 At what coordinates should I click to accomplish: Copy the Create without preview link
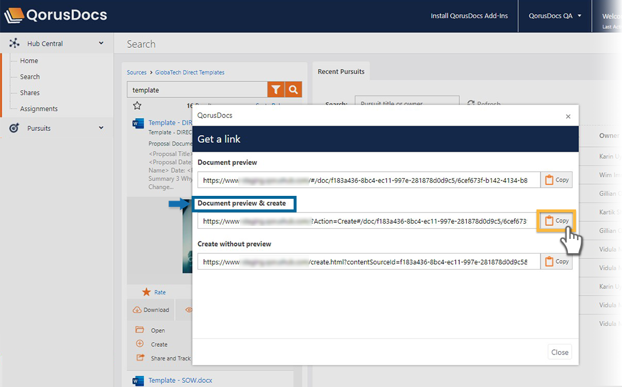557,261
